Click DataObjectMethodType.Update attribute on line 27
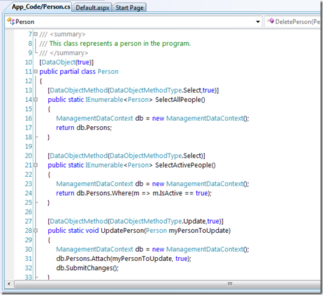The image size is (323, 295). click(135, 221)
